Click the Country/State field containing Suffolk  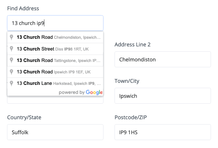(x=55, y=132)
